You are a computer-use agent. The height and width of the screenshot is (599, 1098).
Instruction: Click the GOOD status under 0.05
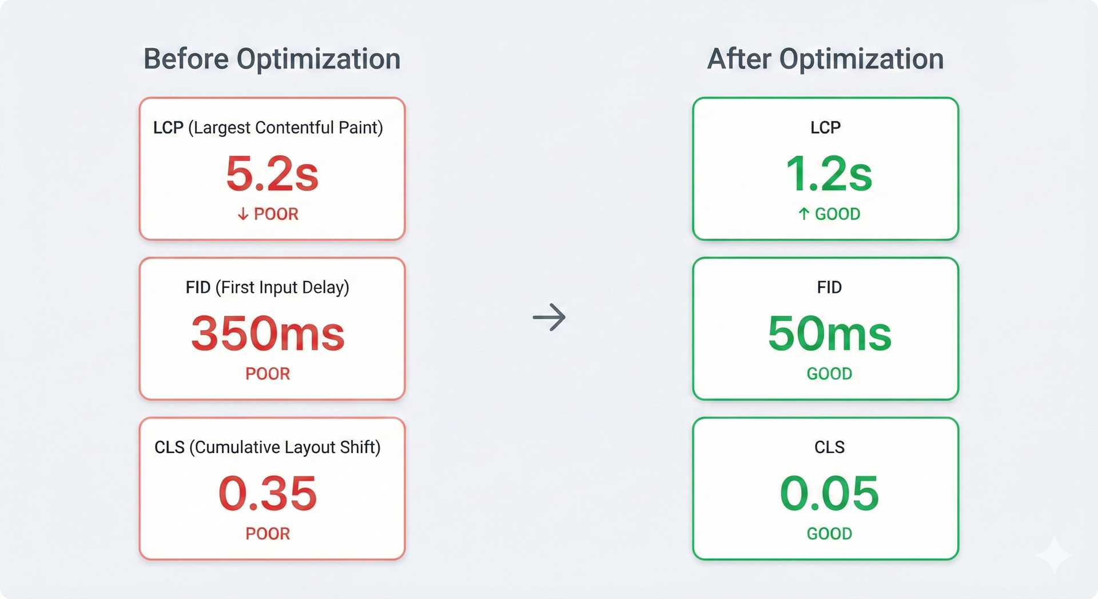pos(829,534)
